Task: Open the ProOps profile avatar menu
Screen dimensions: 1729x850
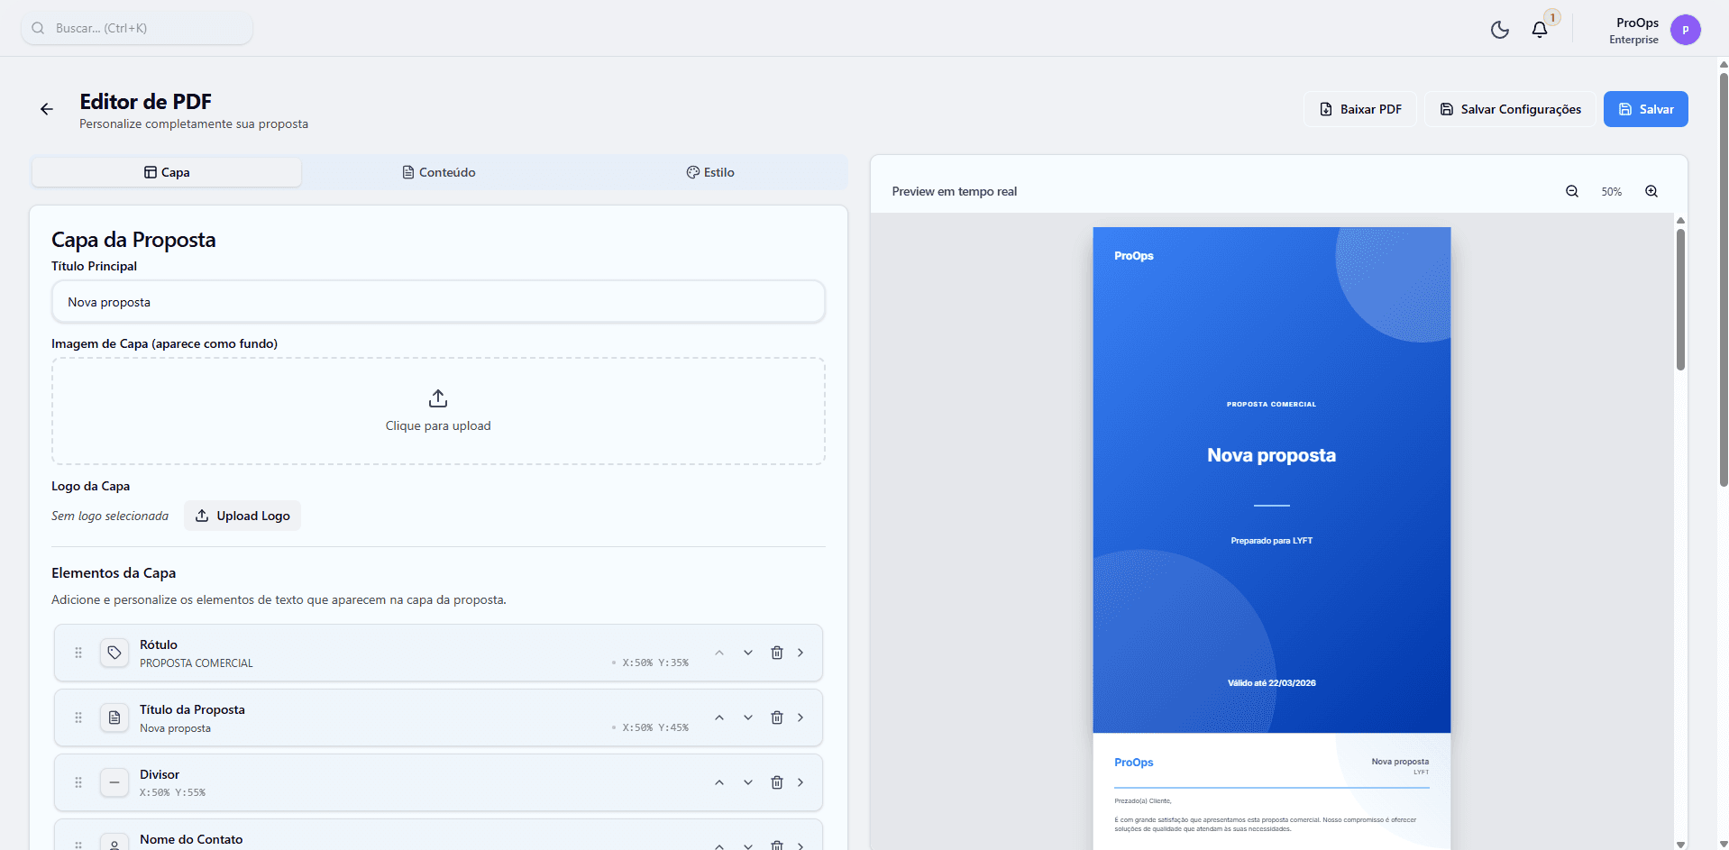Action: (x=1687, y=30)
